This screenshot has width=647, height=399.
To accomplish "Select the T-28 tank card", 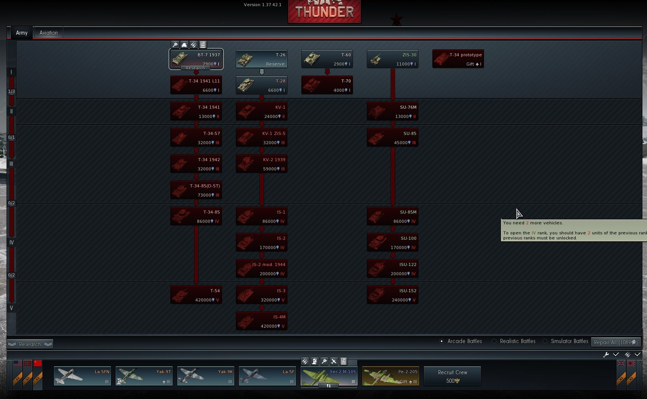I will tap(262, 85).
